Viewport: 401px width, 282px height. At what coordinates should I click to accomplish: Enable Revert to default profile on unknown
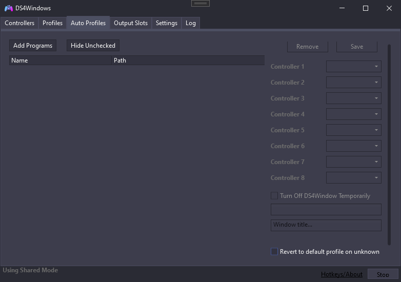[x=274, y=252]
